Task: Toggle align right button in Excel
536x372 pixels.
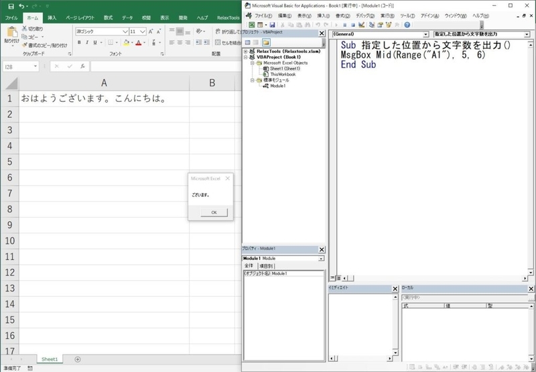Action: 188,42
